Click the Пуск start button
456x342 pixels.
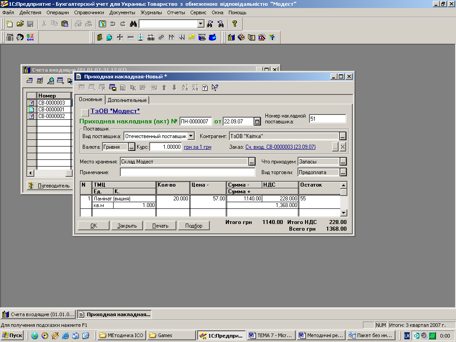click(12, 335)
